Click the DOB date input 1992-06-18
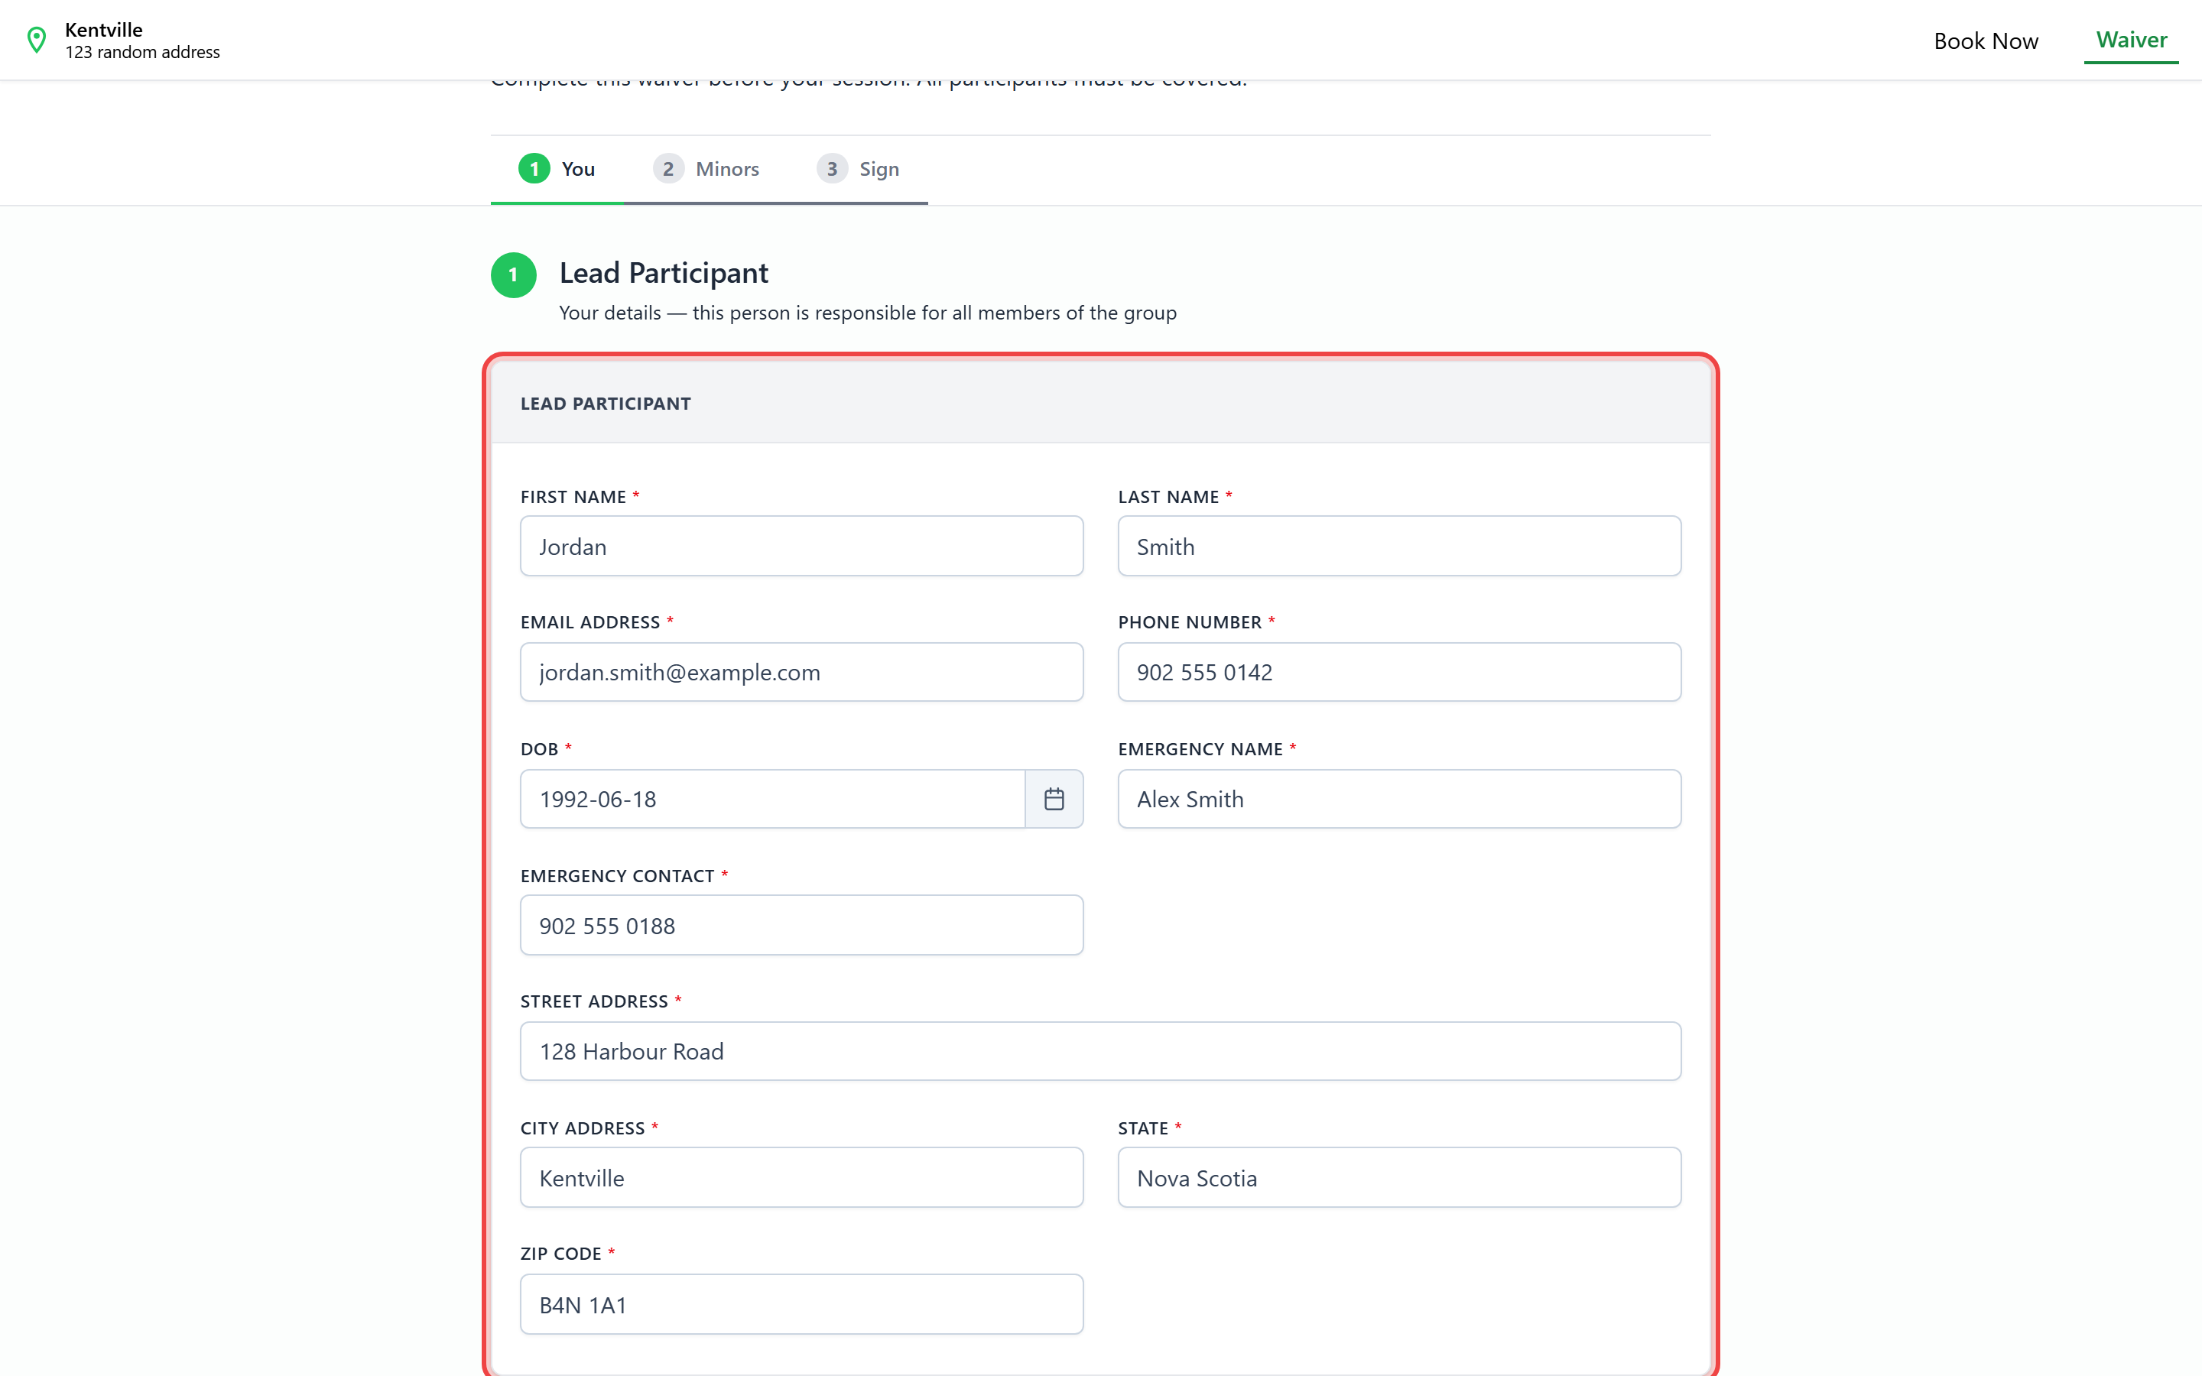 (772, 799)
